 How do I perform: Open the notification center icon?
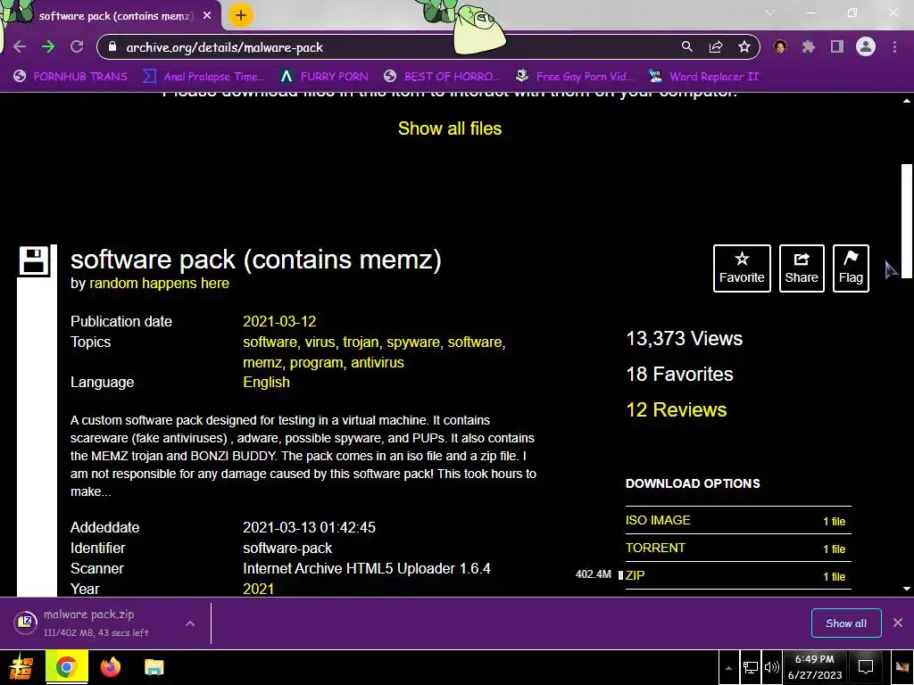[866, 667]
